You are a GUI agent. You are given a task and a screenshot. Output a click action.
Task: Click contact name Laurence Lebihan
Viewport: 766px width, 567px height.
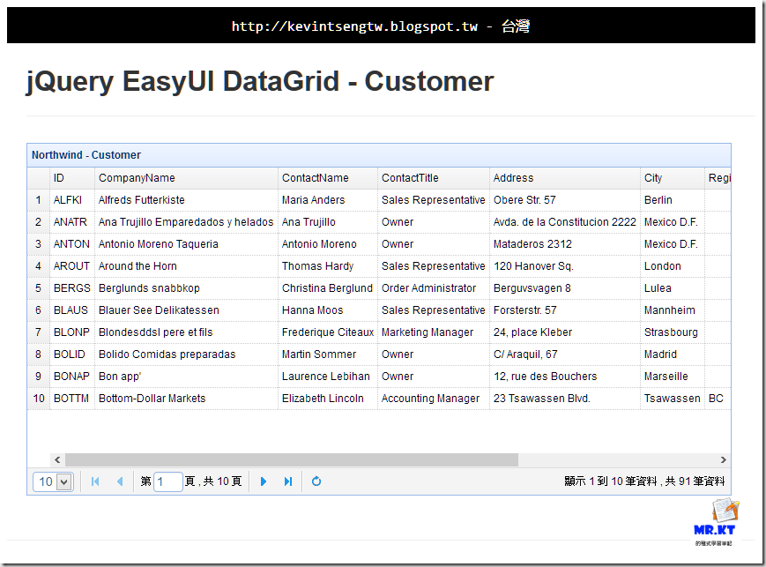tap(328, 376)
